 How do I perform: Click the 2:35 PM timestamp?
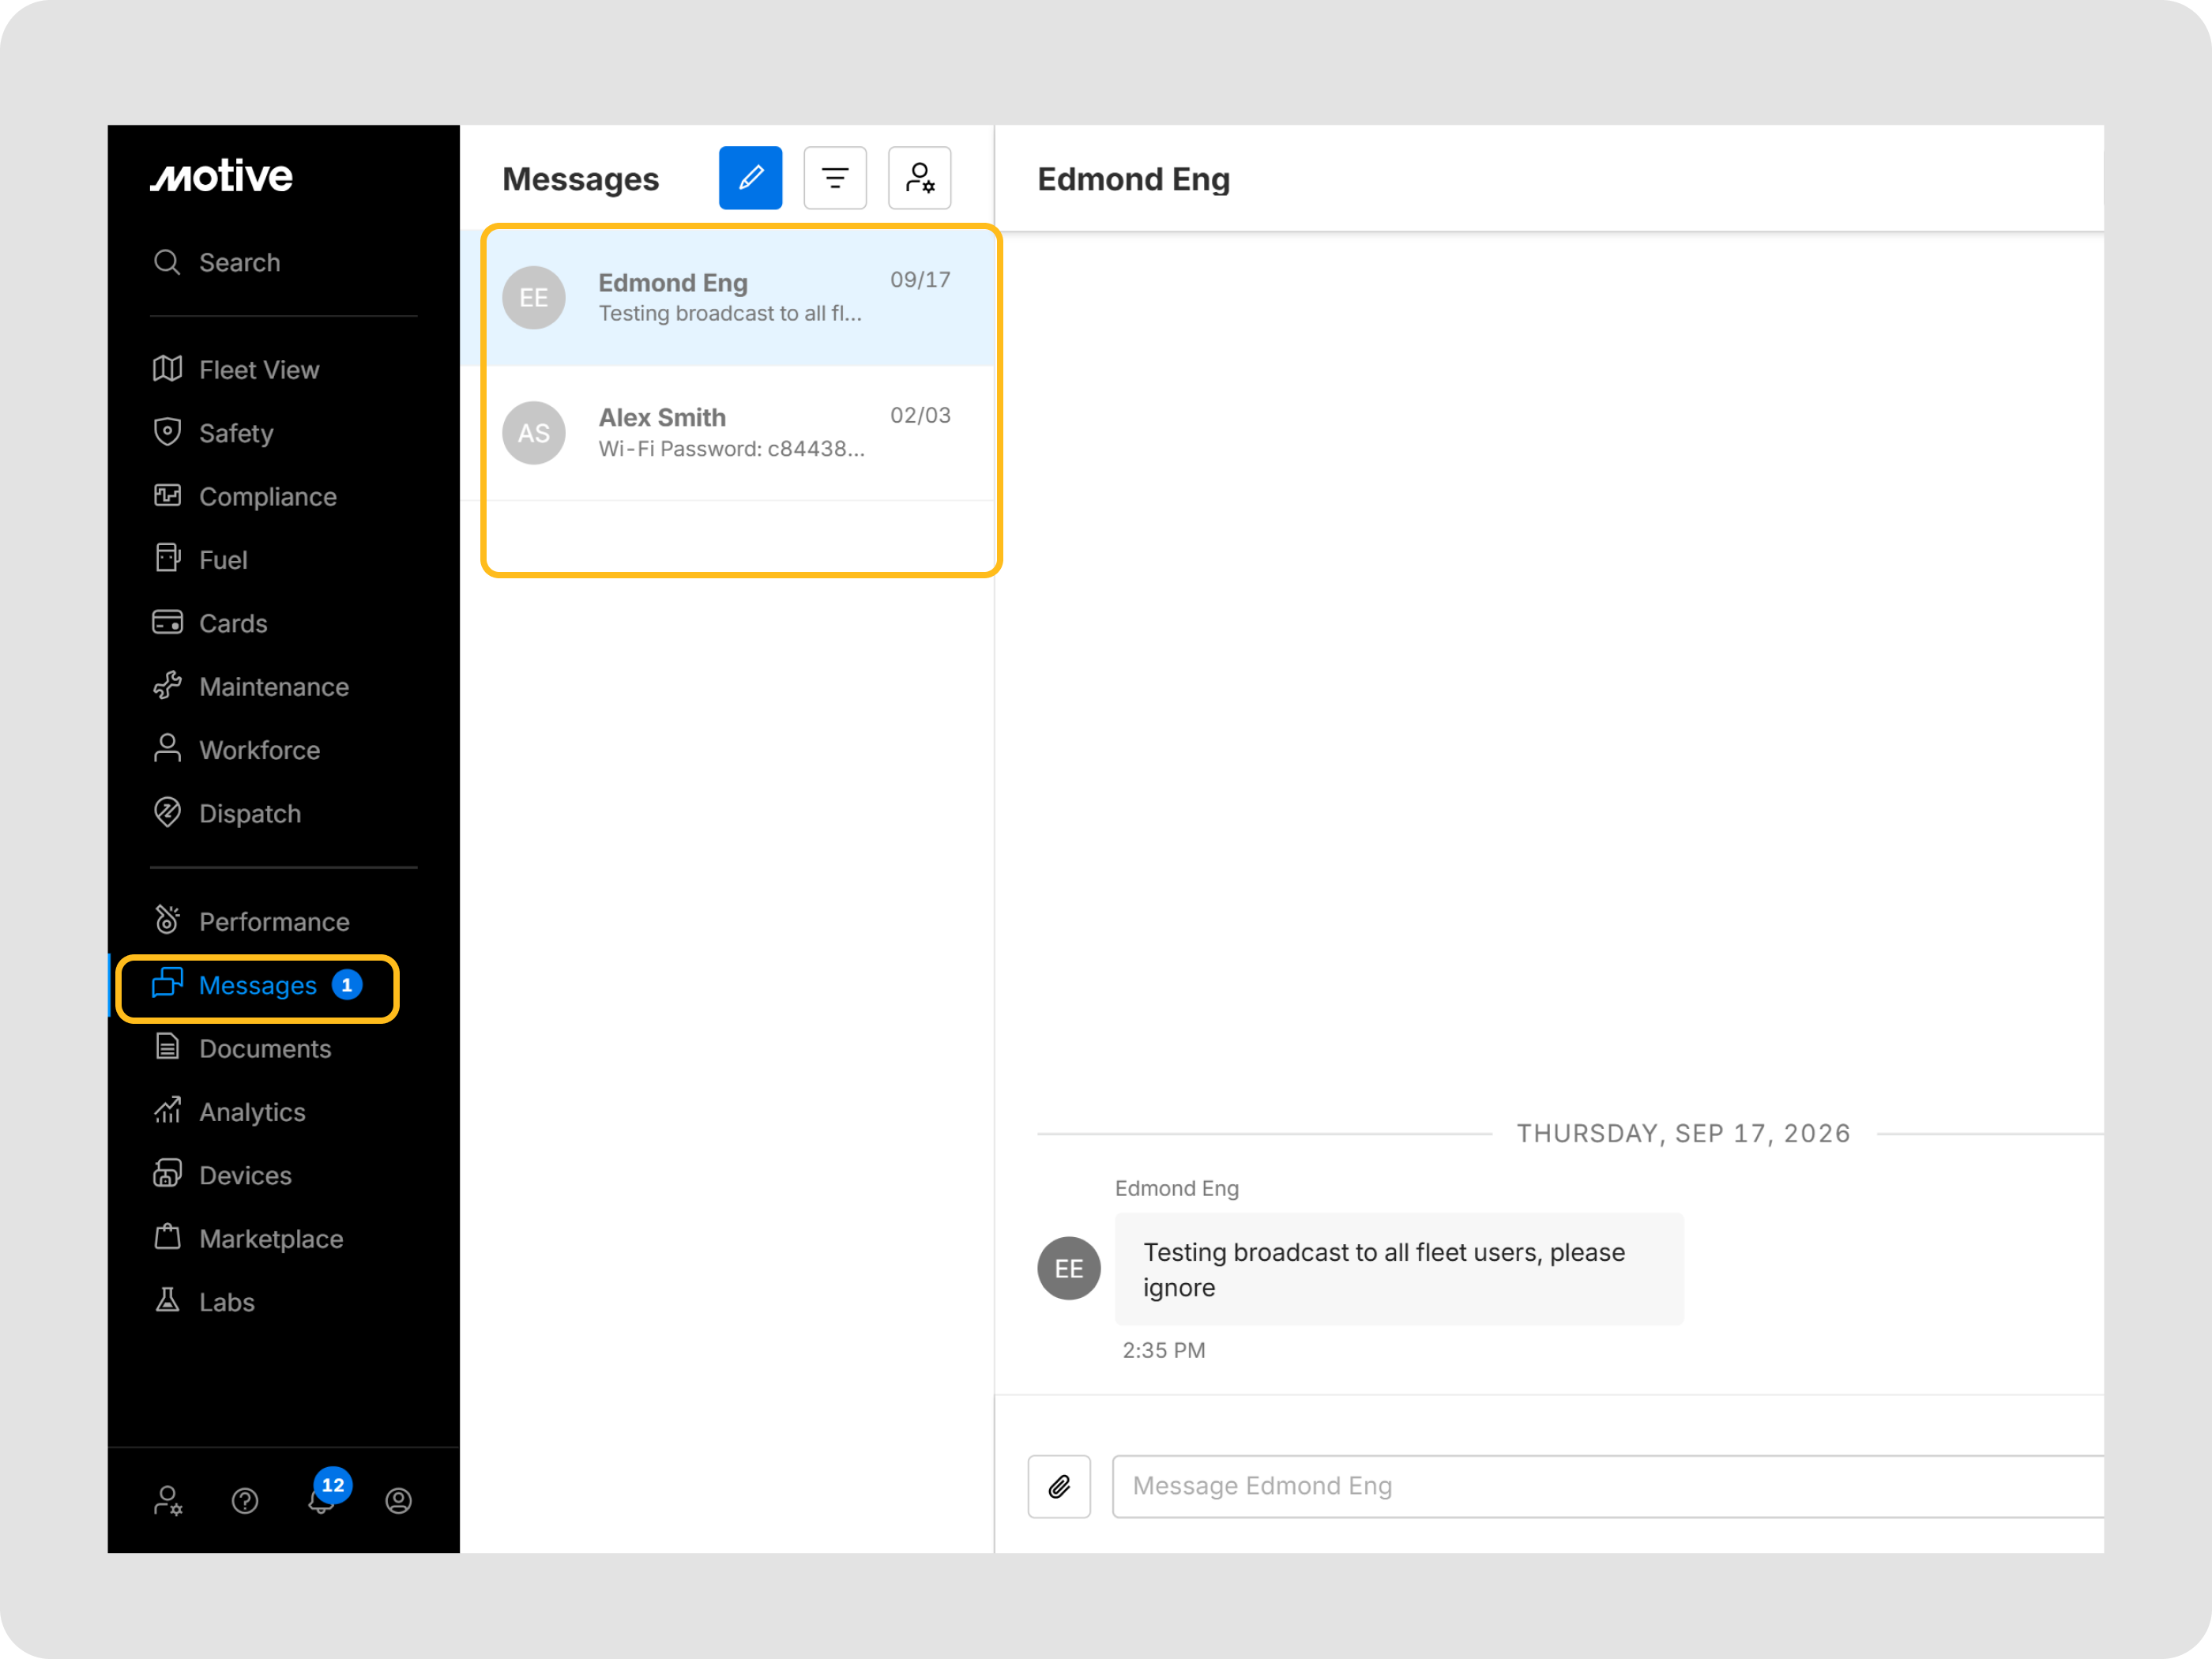pos(1163,1350)
